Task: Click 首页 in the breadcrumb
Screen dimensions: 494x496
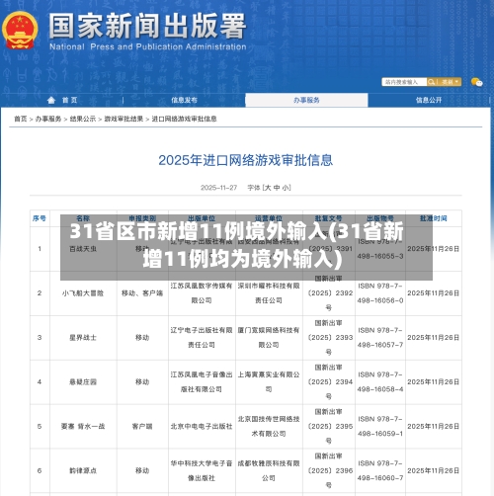Action: (x=21, y=119)
